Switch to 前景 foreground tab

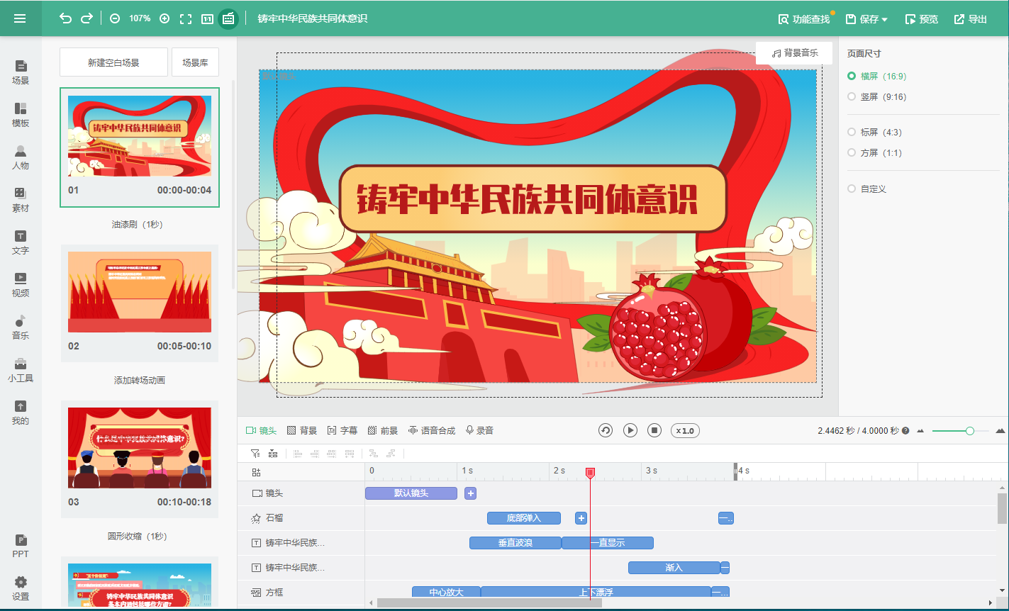coord(383,430)
